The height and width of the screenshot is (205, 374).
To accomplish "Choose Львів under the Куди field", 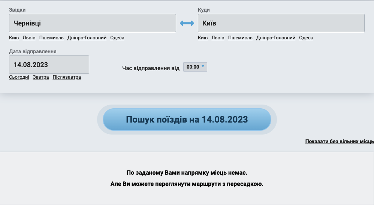I will (218, 38).
